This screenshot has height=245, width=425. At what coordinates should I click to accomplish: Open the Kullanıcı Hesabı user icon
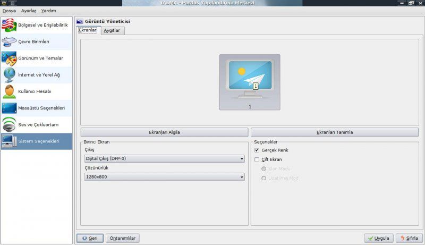[9, 91]
